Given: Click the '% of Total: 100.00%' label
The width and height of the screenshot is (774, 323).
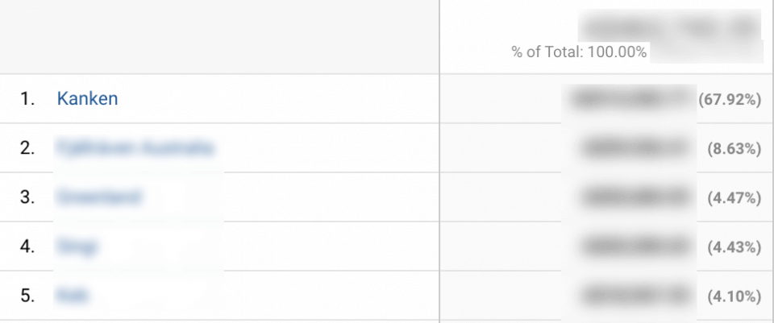Looking at the screenshot, I should pyautogui.click(x=579, y=52).
